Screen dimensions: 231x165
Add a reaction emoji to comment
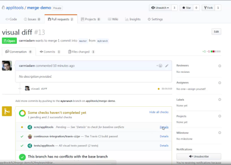[159, 65]
